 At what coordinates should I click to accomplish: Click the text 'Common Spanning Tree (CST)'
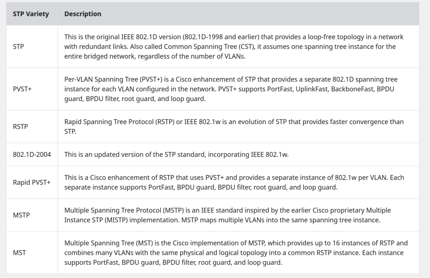coord(209,47)
